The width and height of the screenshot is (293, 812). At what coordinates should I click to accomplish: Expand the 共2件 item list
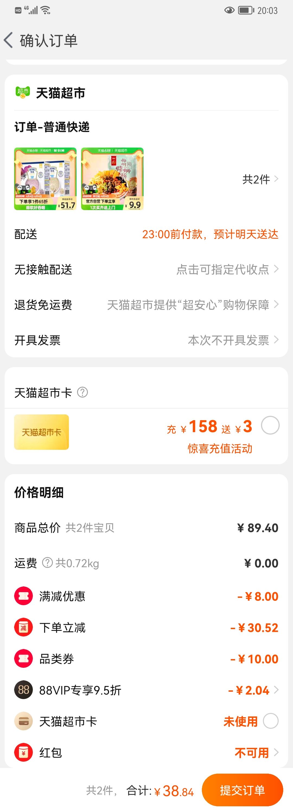(260, 179)
